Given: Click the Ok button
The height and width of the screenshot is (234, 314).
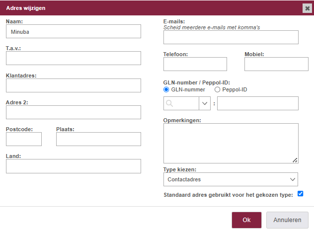Looking at the screenshot, I should point(246,220).
